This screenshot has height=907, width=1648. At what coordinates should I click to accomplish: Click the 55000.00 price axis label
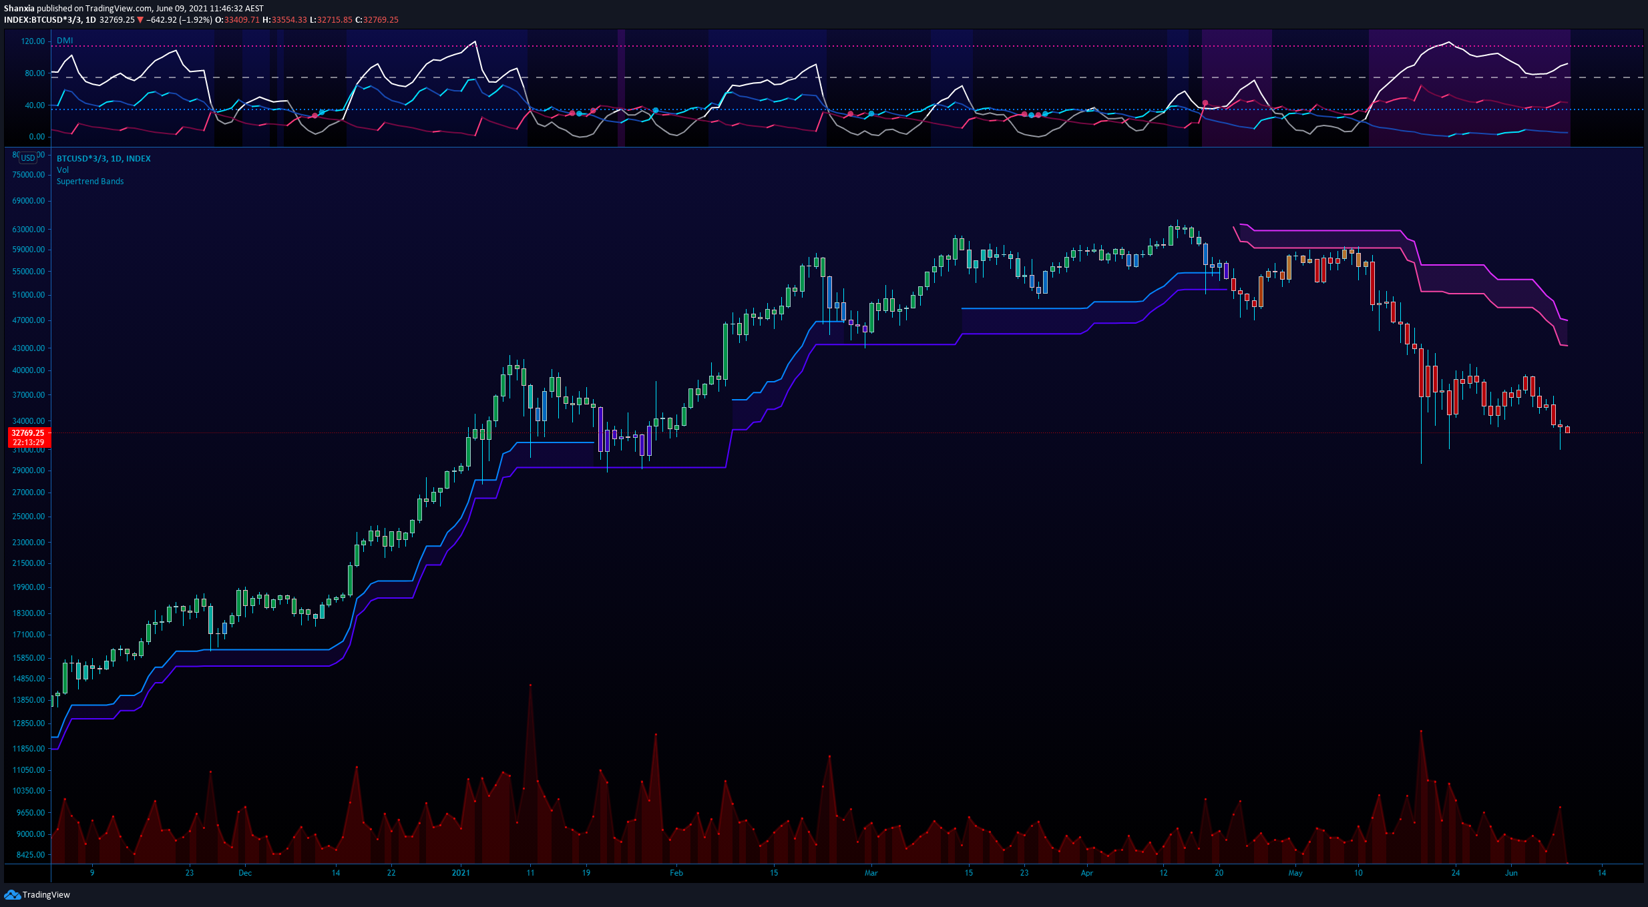pos(29,272)
